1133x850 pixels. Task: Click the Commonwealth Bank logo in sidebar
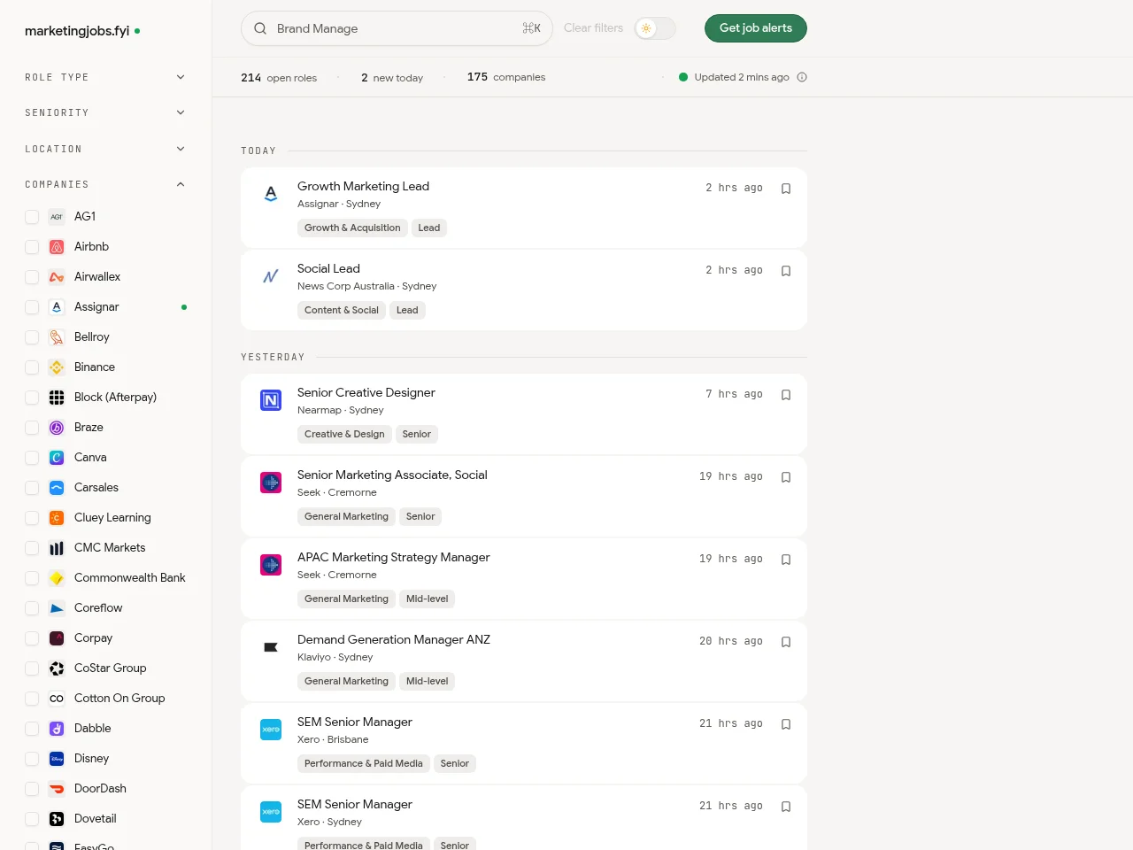57,578
